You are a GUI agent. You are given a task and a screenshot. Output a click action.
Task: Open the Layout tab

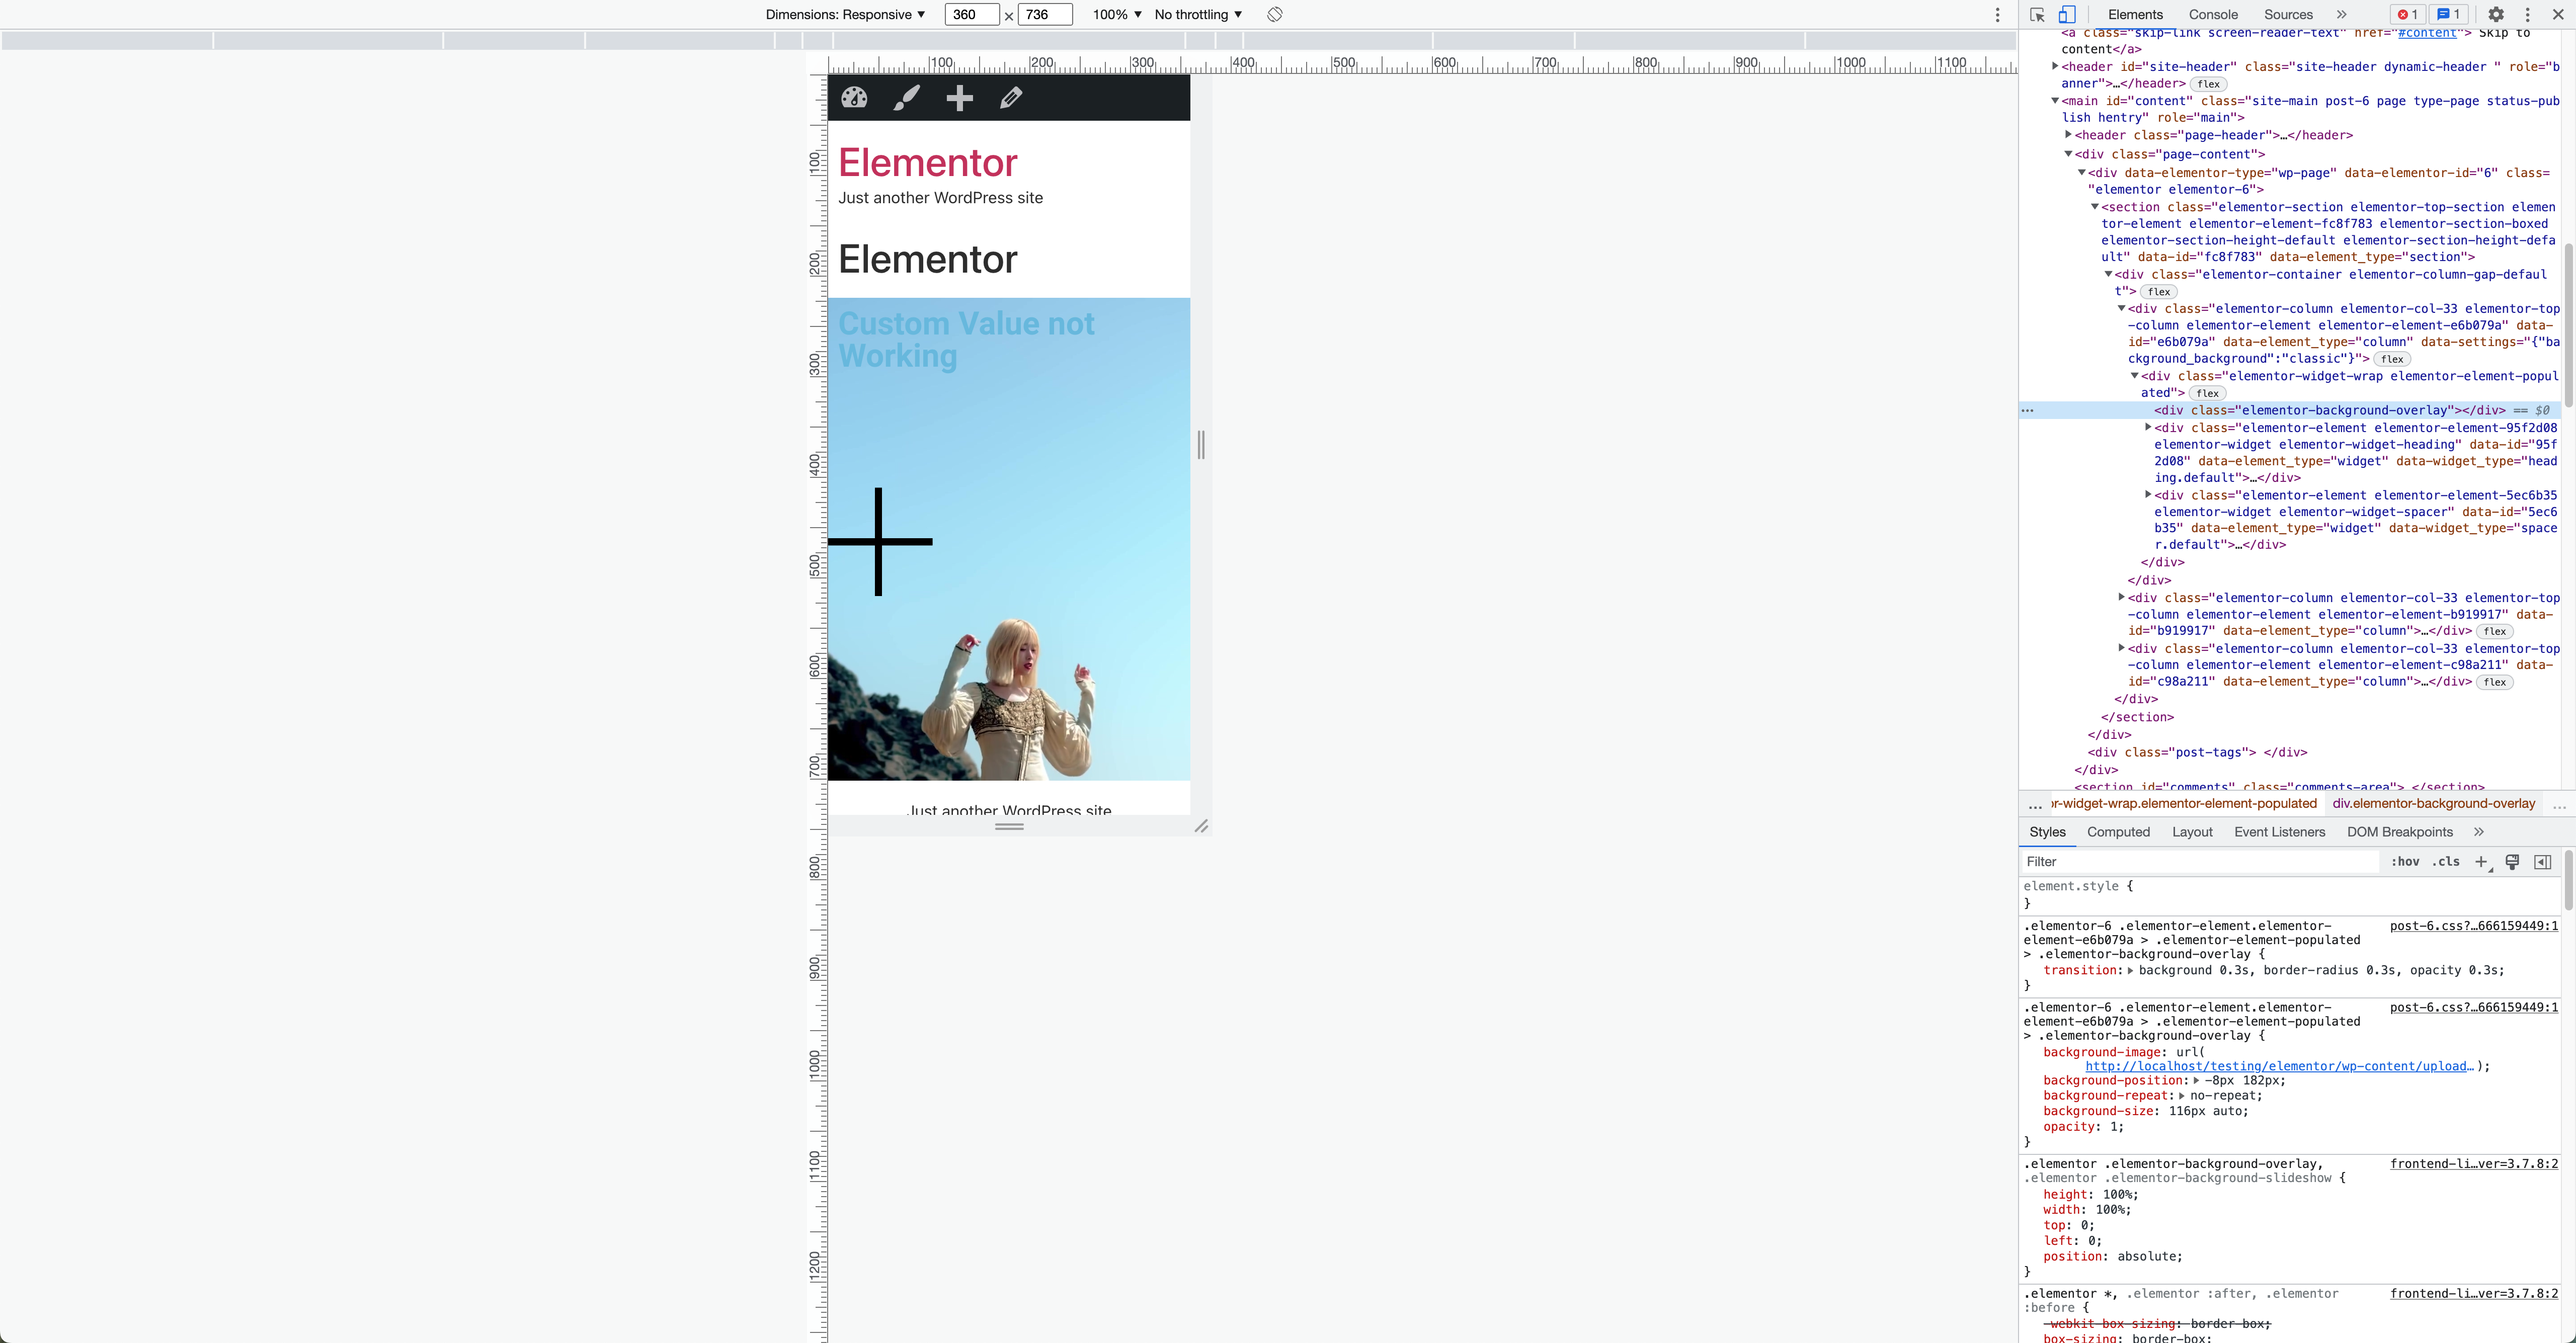tap(2192, 832)
